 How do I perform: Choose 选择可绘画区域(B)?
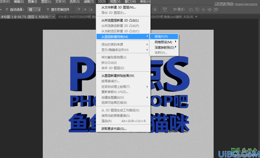[123, 103]
